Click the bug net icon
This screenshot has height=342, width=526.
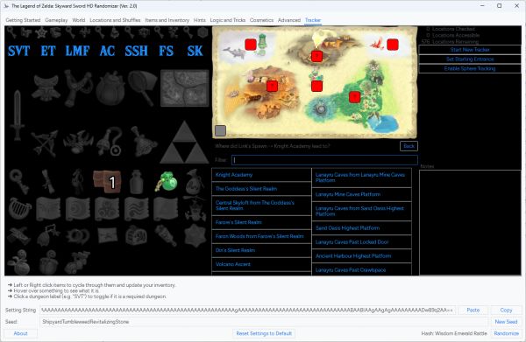pos(142,87)
